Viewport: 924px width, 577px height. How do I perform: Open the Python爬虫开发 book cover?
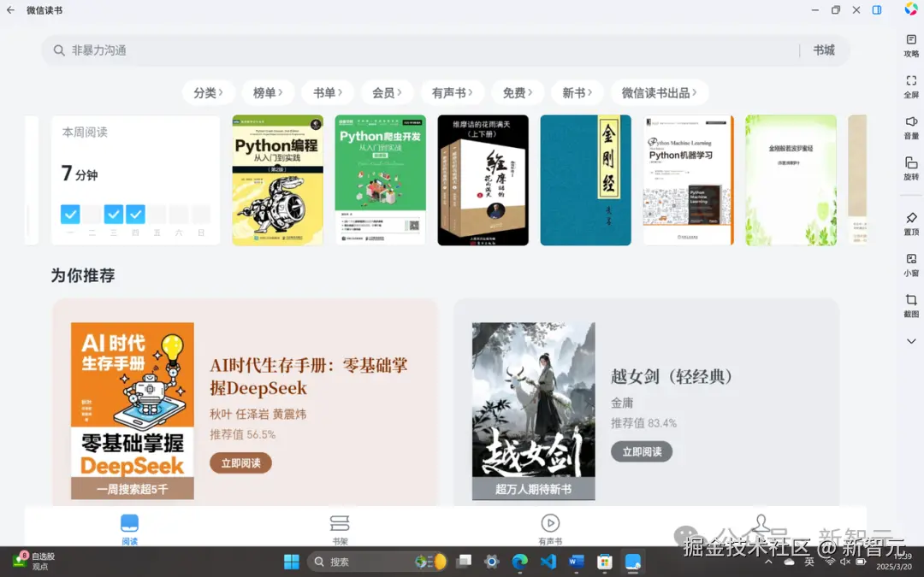coord(380,180)
